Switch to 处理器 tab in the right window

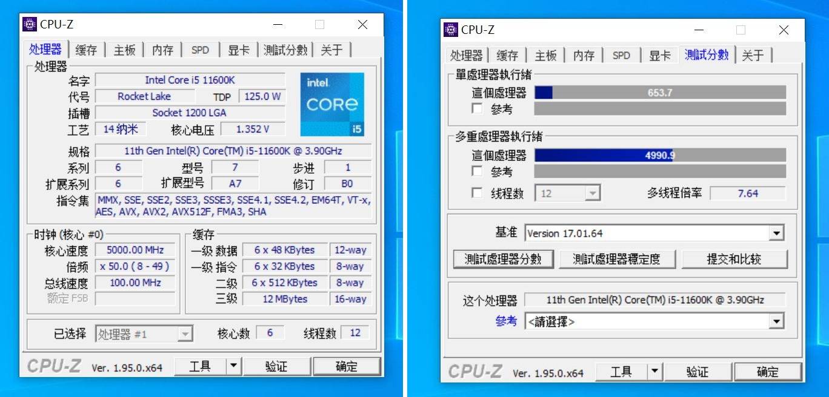[466, 56]
